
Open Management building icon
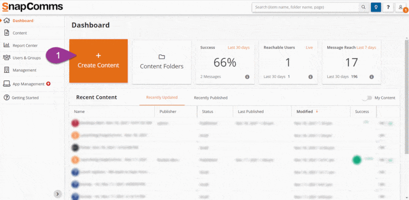click(7, 70)
